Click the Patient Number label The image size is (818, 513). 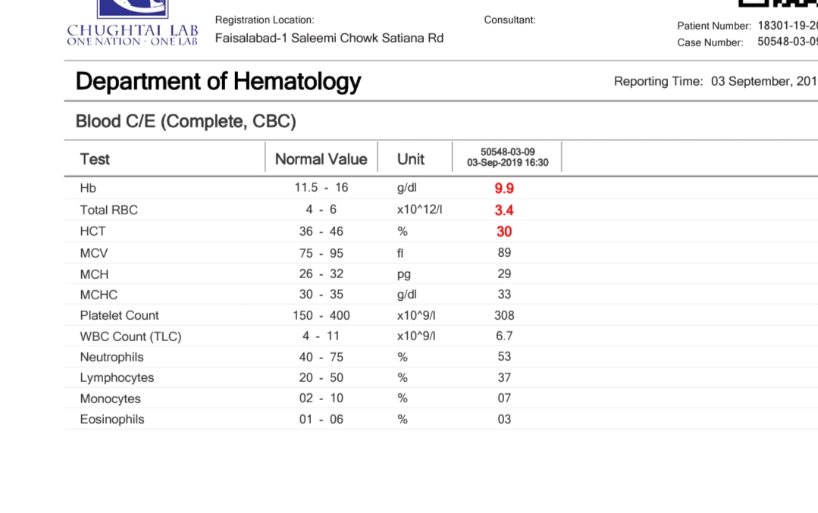pos(713,26)
